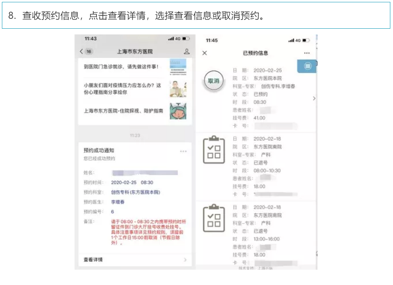Select the 预约成功通知 card heading
This screenshot has width=393, height=285.
point(99,150)
